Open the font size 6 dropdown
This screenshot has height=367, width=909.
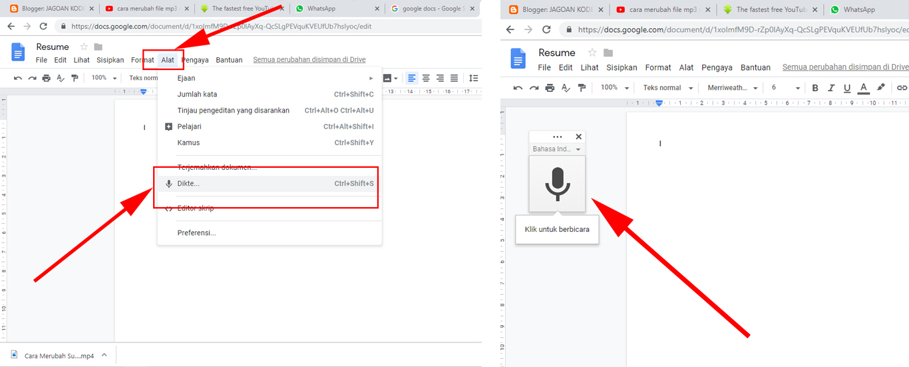(x=785, y=87)
